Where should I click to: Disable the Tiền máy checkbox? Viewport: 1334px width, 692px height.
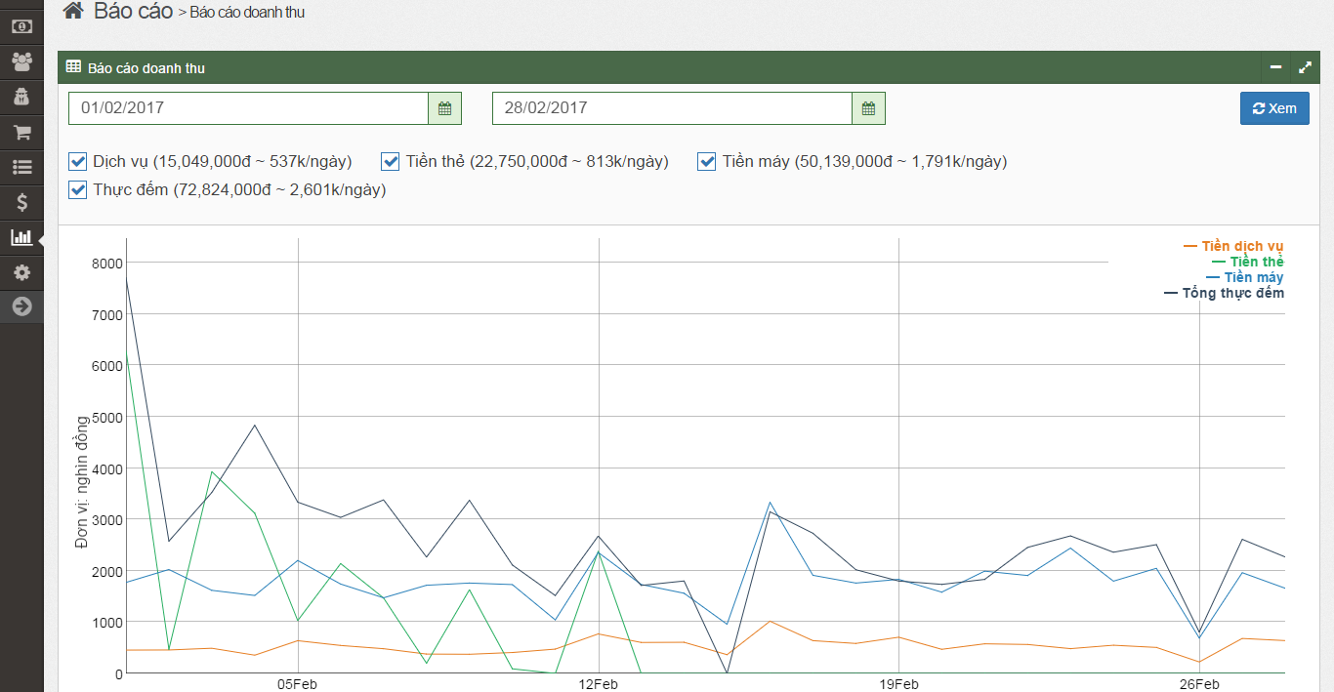point(707,161)
